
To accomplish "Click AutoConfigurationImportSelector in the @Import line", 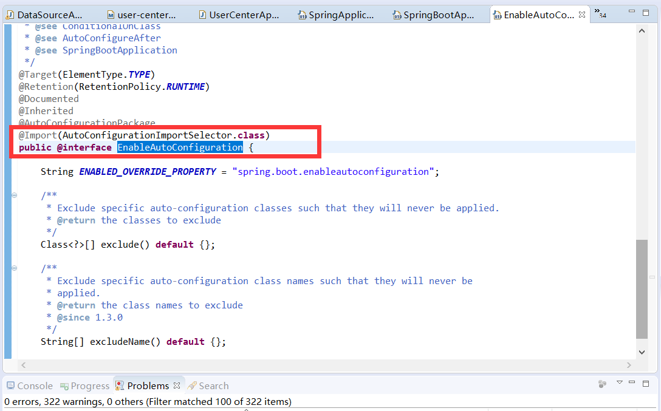I will pos(147,135).
